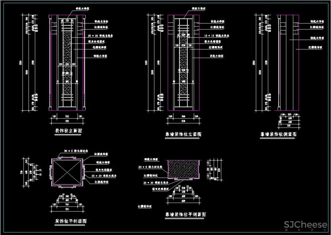Click the topmost annotation above middle elevation
Image resolution: width=331 pixels, height=235 pixels.
[198, 9]
